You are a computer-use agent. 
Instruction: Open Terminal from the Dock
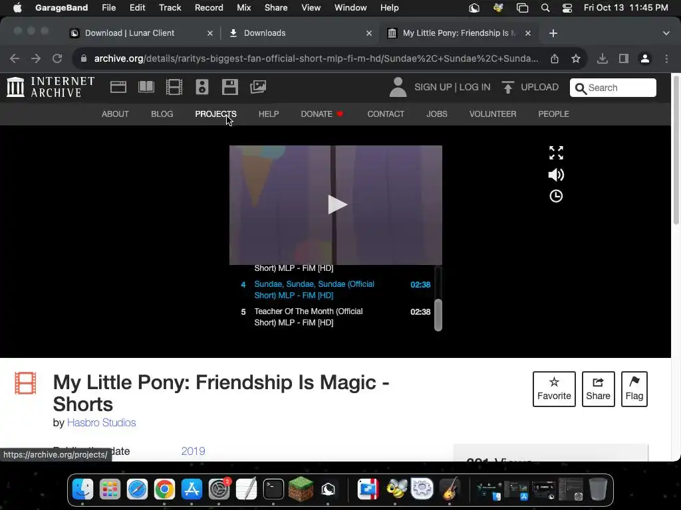[273, 489]
